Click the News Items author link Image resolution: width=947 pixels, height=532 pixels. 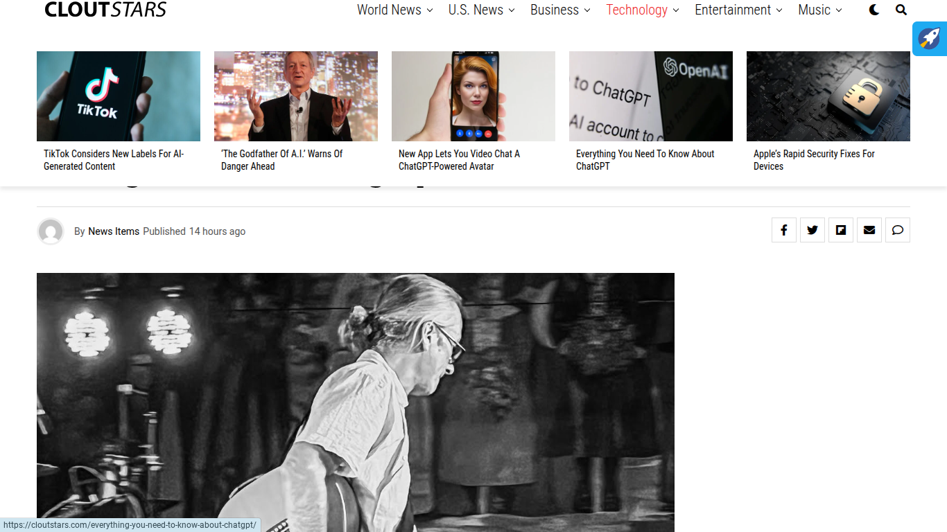[114, 231]
